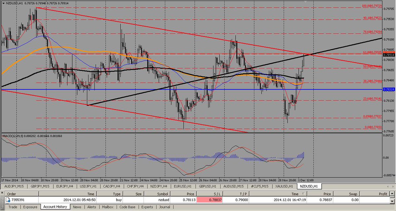Show the Experts tab
Viewport: 396px width, 211px height.
(x=147, y=207)
